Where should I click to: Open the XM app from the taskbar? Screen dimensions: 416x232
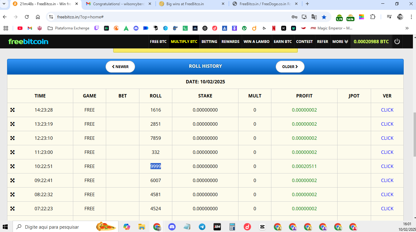click(217, 227)
